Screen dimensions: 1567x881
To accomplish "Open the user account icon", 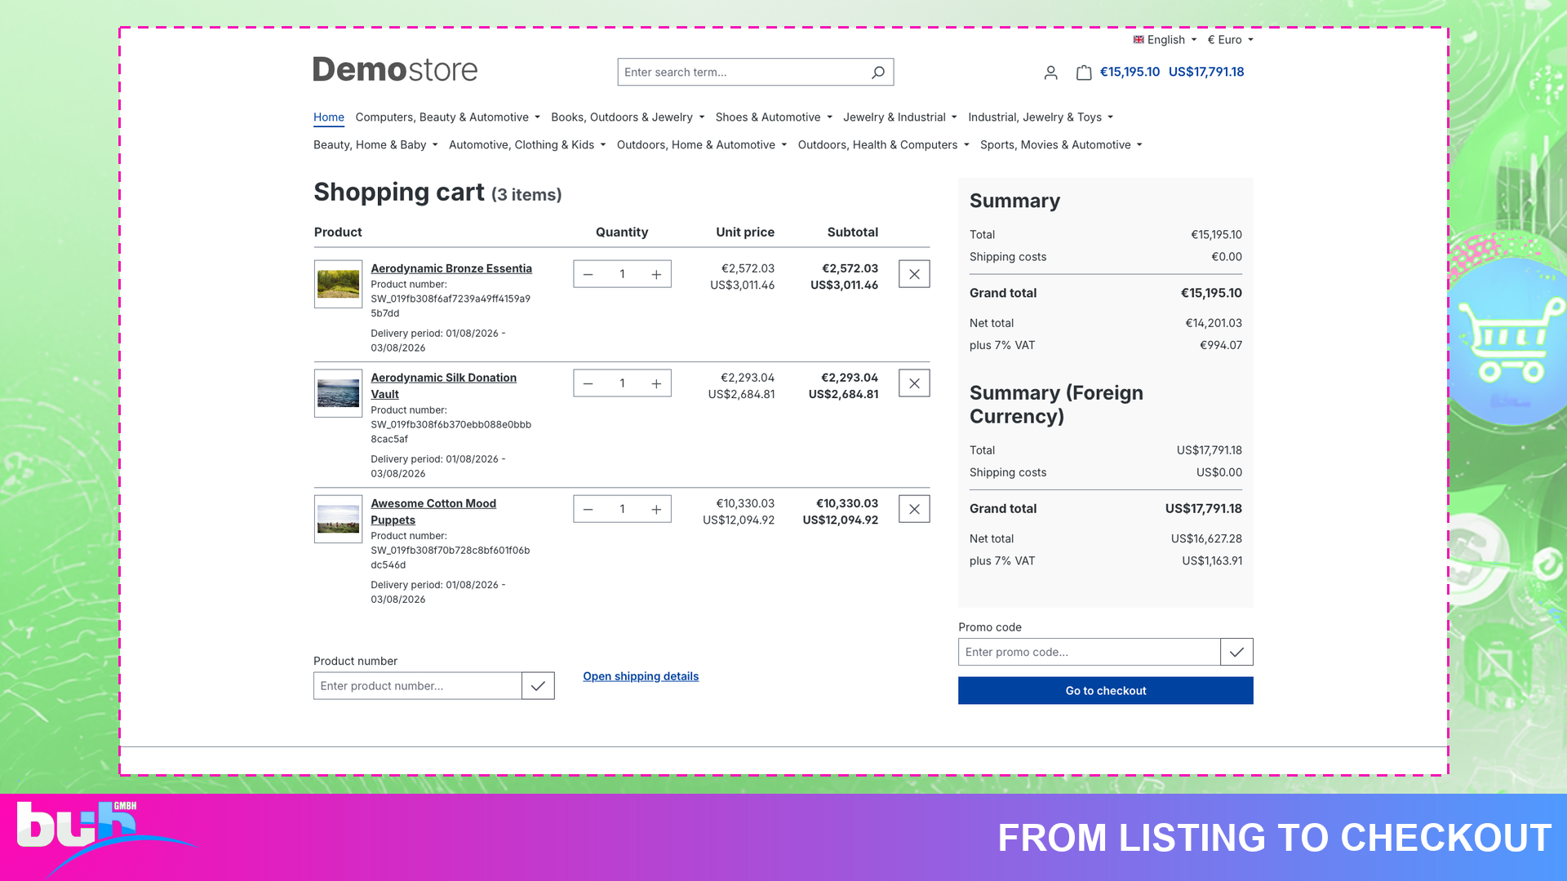I will pos(1051,73).
